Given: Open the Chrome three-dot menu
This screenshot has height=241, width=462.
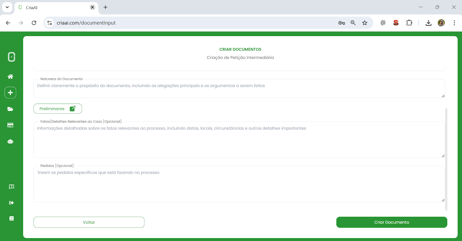Looking at the screenshot, I should [454, 23].
